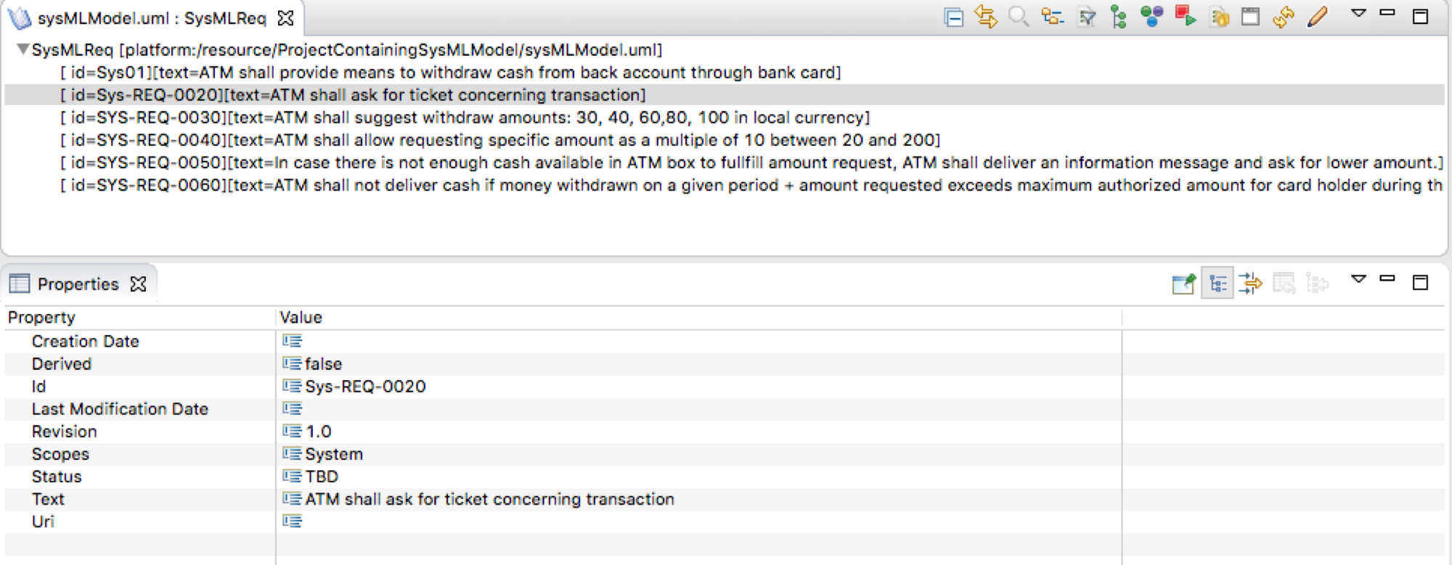Collapse the SysMLReq root tree node
The image size is (1452, 565).
click(x=23, y=49)
